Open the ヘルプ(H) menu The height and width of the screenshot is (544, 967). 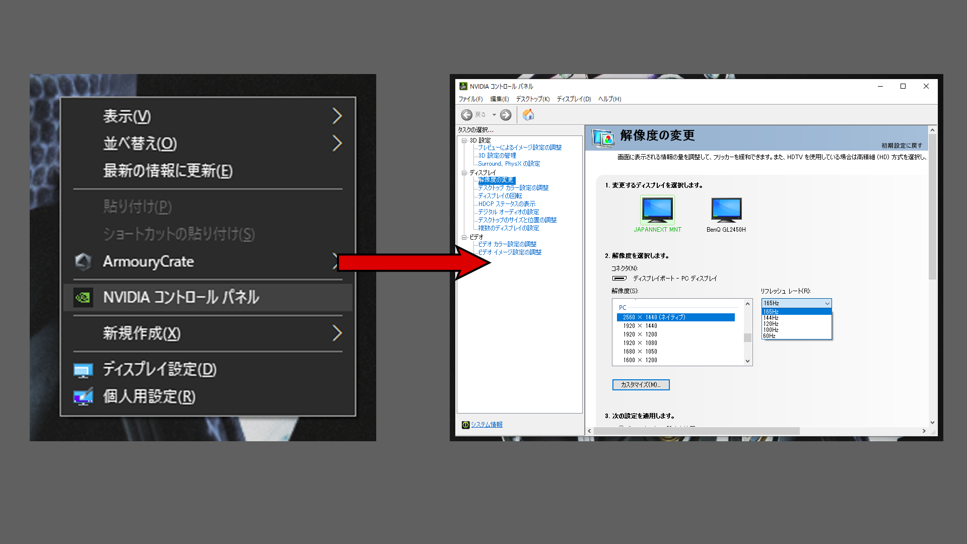[x=609, y=99]
